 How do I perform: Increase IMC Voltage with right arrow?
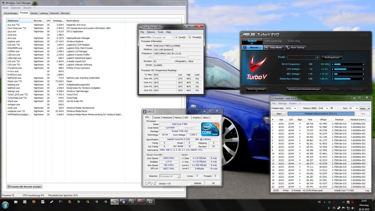363,74
